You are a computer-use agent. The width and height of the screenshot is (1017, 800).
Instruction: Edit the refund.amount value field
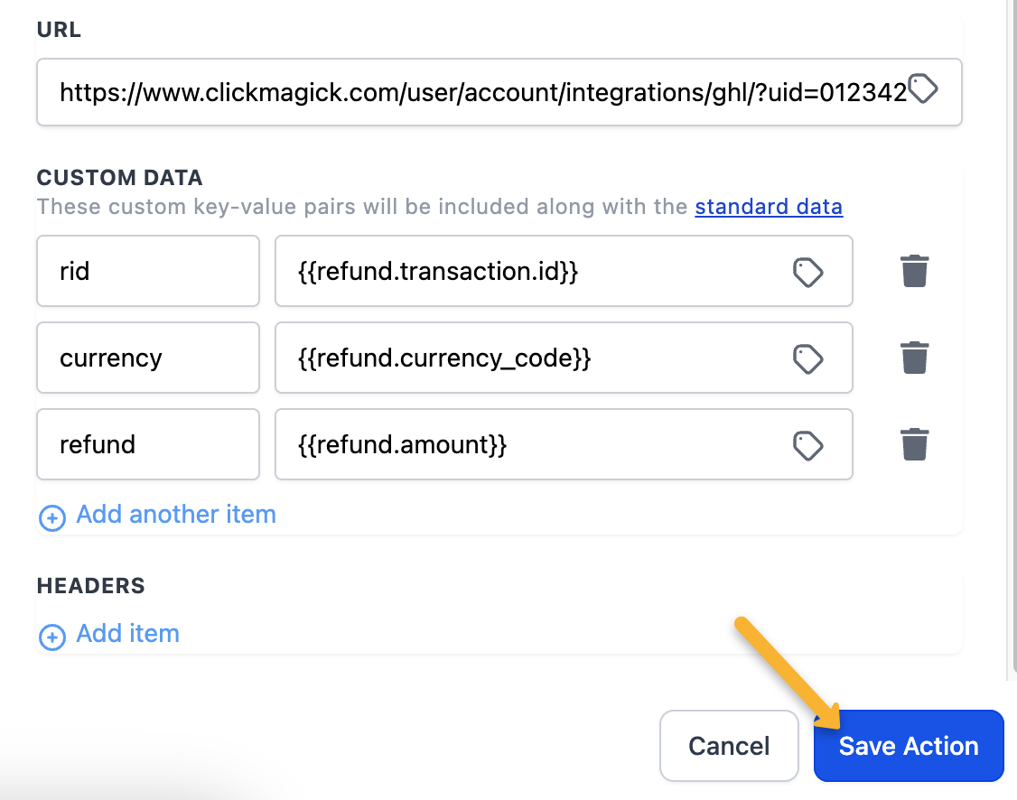point(533,445)
